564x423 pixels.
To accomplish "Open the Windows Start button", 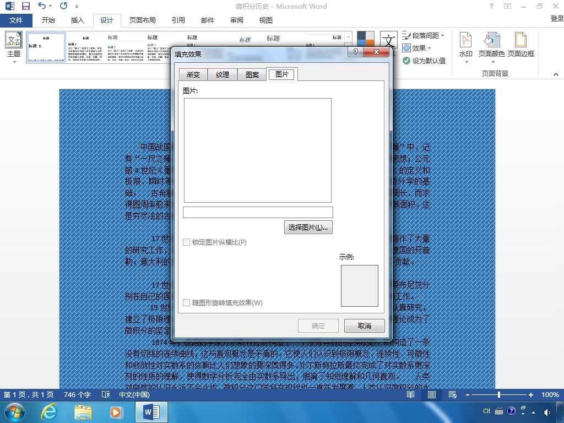I will [14, 412].
